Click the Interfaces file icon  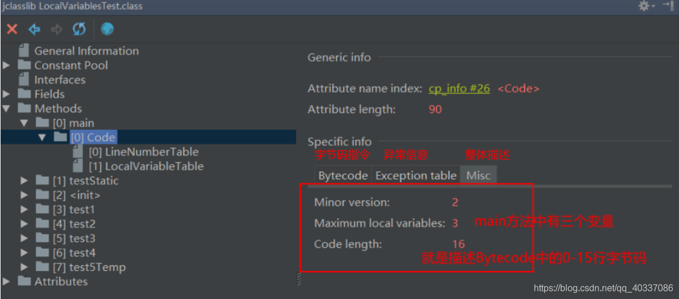[x=24, y=79]
